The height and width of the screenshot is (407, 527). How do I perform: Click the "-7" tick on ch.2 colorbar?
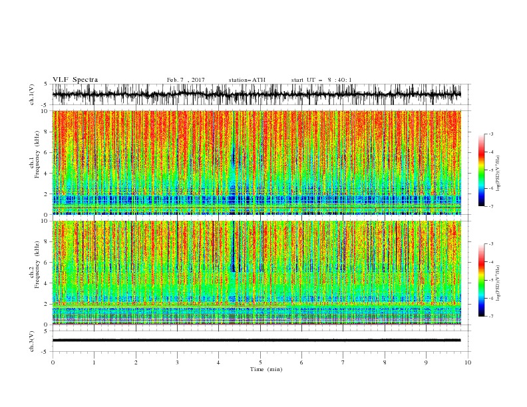pos(491,317)
